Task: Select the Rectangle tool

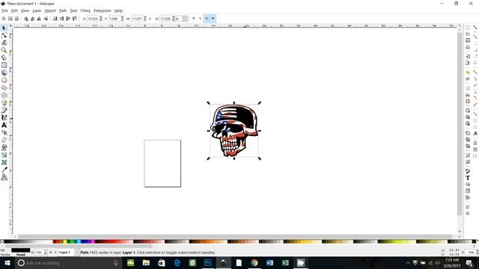Action: click(x=4, y=65)
